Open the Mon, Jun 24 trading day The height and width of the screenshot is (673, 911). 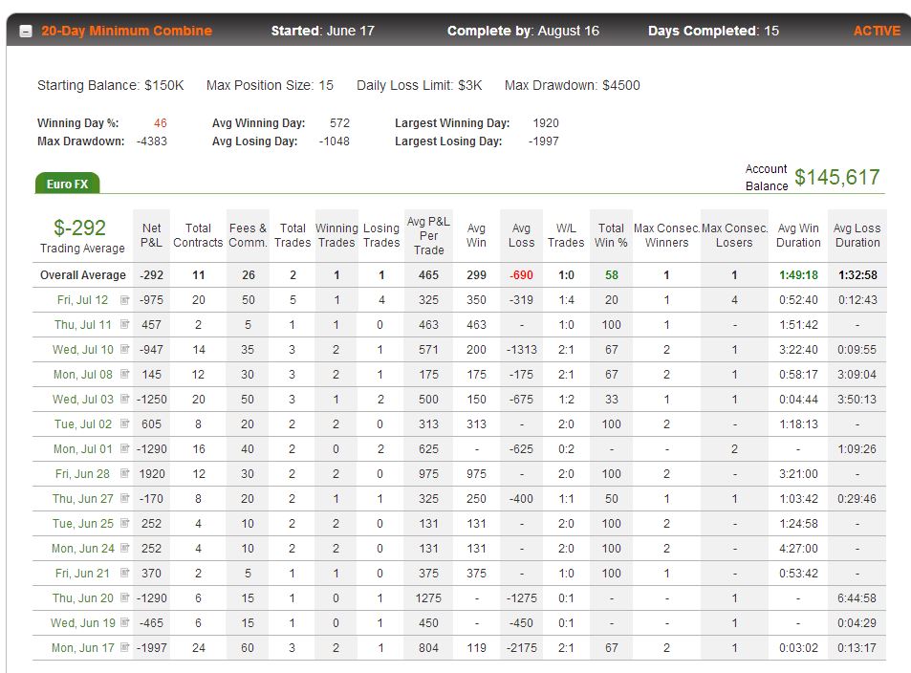click(82, 549)
